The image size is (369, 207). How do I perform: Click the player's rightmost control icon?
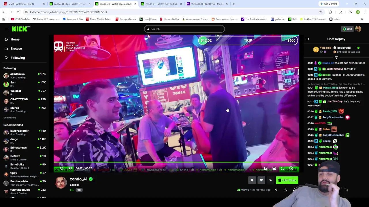(x=291, y=168)
